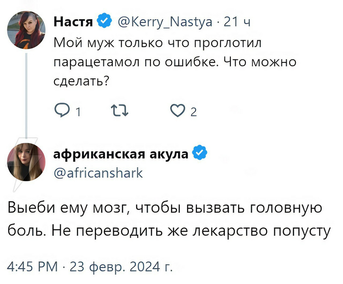The image size is (343, 284).
Task: Open the @africanshark handle link
Action: (98, 172)
